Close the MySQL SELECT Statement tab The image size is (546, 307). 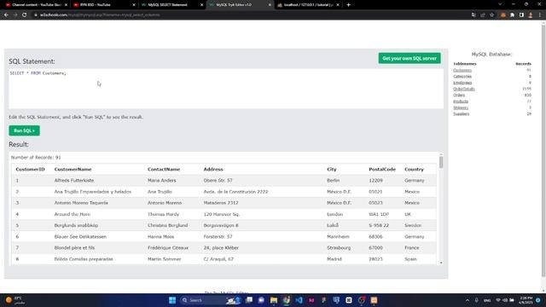click(201, 5)
